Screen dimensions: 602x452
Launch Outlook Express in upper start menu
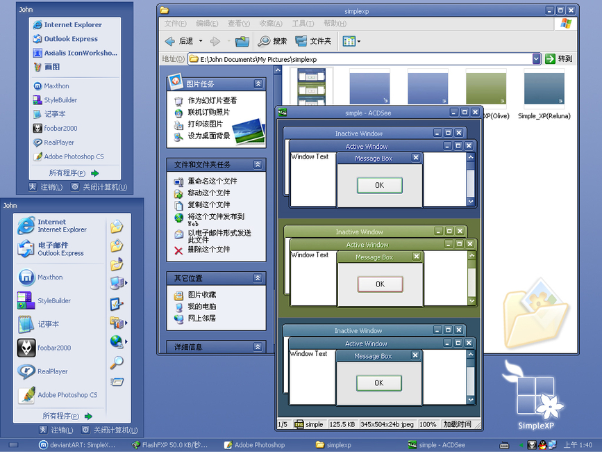(x=65, y=39)
